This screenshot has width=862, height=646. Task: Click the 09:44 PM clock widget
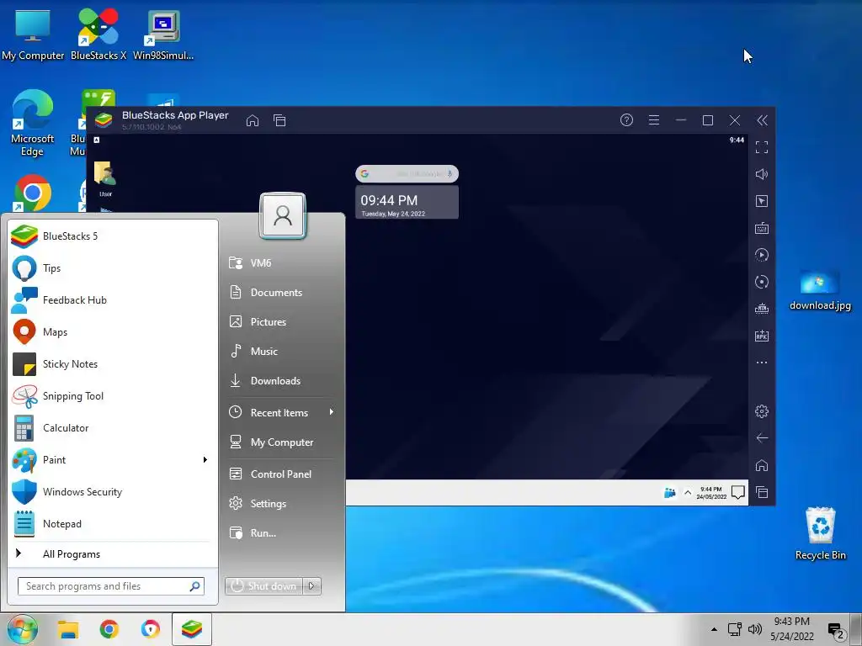407,202
